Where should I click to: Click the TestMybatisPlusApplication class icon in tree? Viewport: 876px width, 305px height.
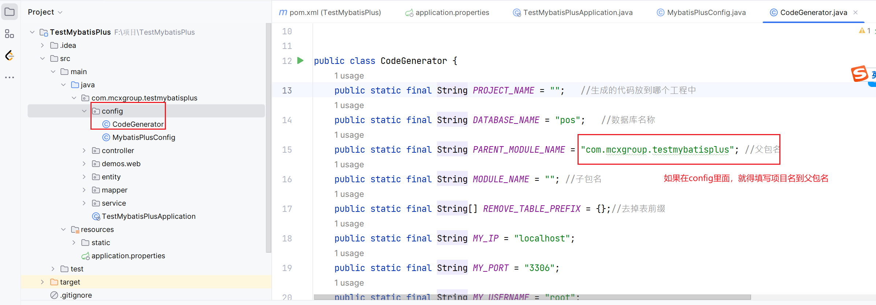point(96,216)
